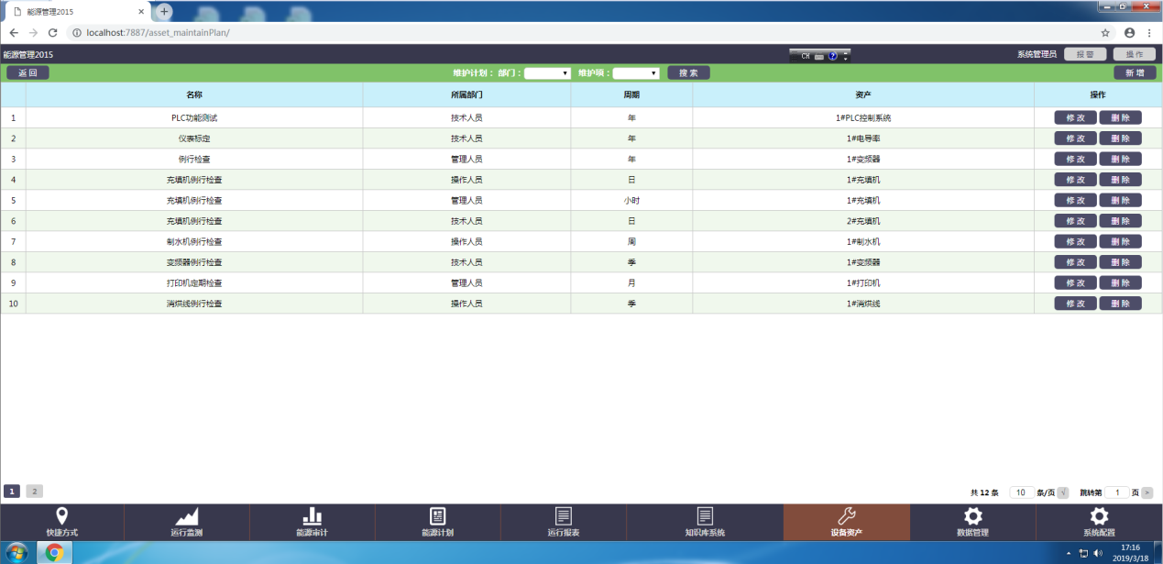Click the 搜索 search button
1163x564 pixels.
point(688,73)
